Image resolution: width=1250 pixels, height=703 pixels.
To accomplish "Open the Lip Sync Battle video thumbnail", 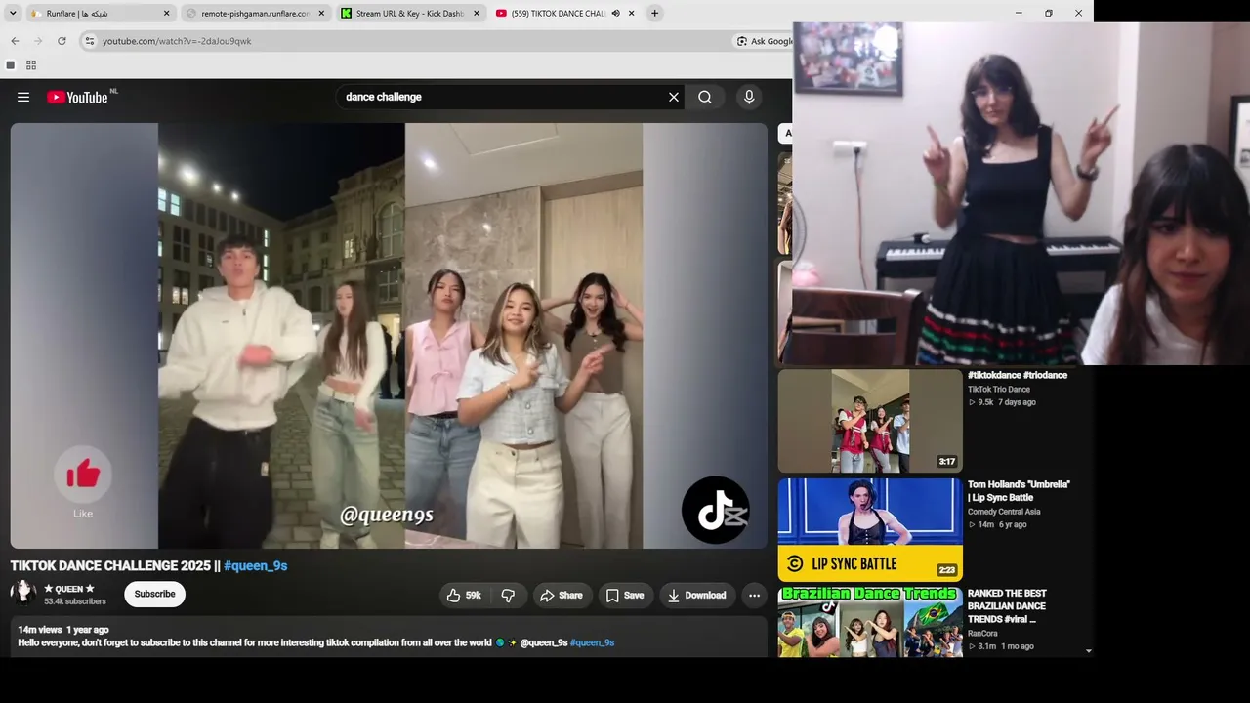I will coord(870,529).
